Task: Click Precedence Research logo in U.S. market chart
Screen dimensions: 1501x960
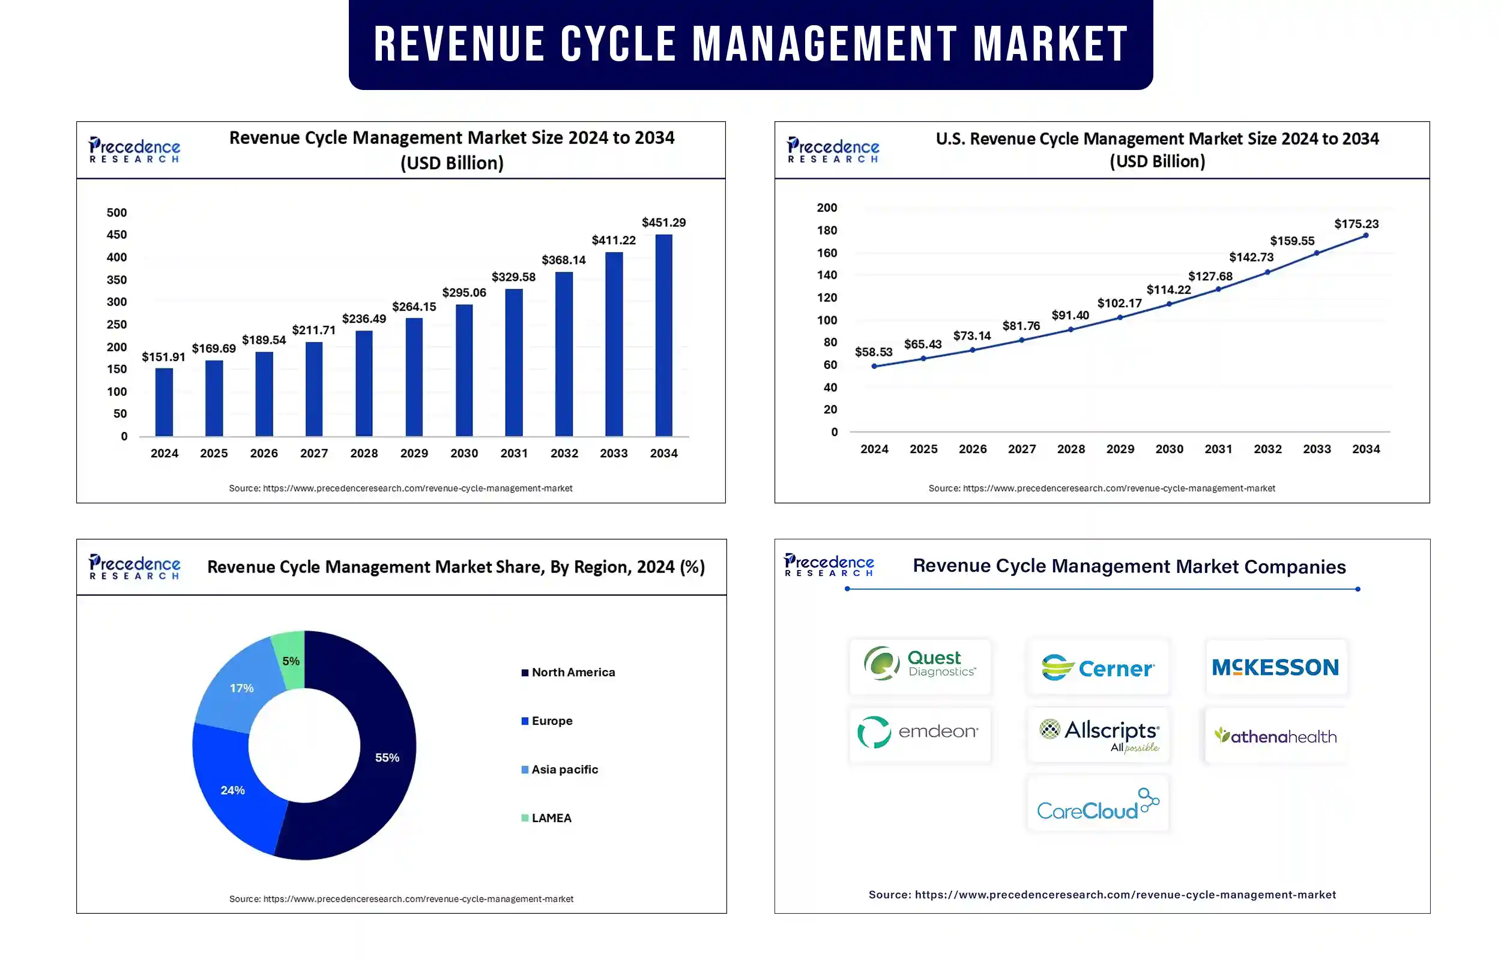Action: tap(833, 149)
